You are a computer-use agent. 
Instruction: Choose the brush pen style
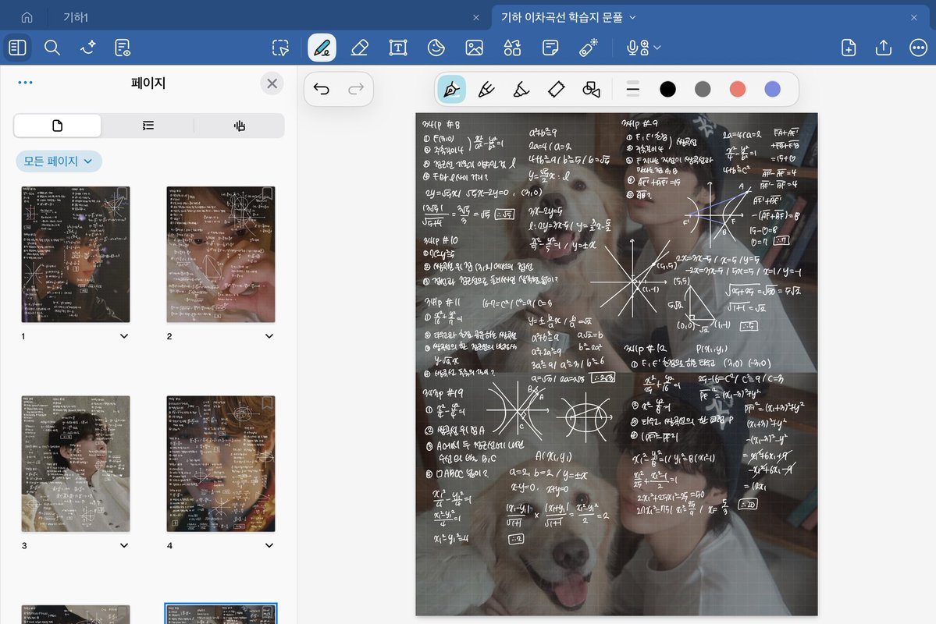(486, 90)
